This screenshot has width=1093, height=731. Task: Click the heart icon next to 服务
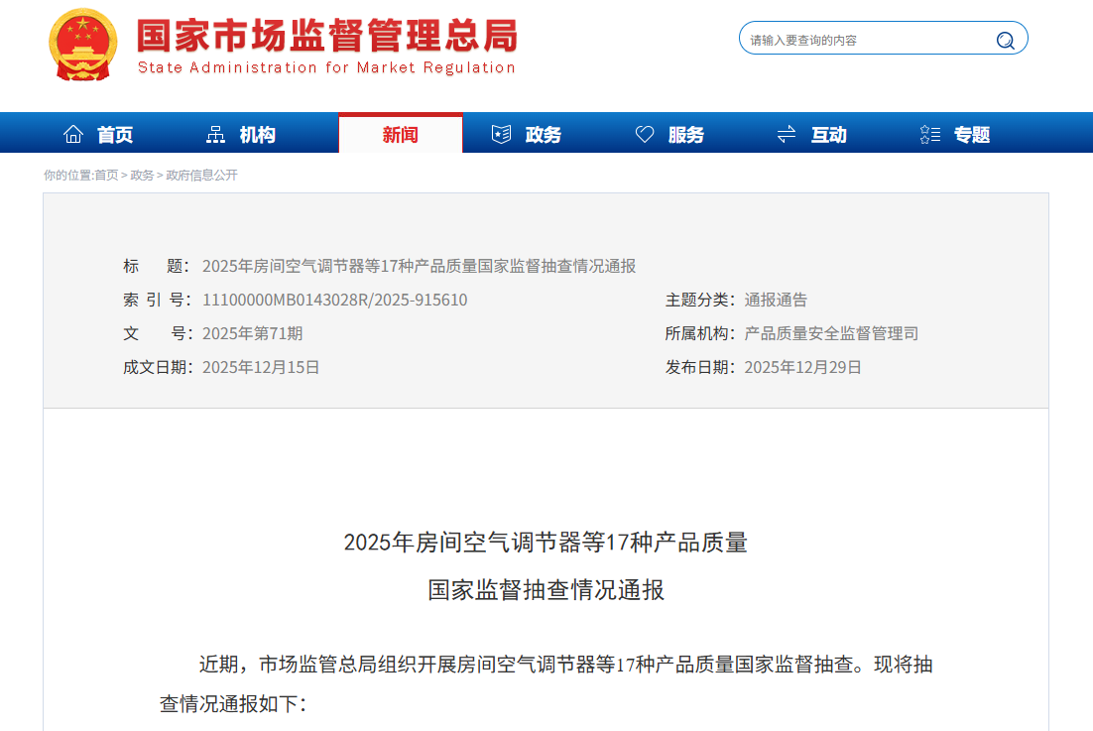[646, 132]
